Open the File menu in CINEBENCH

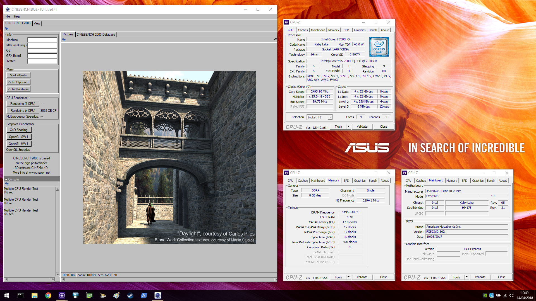point(8,16)
